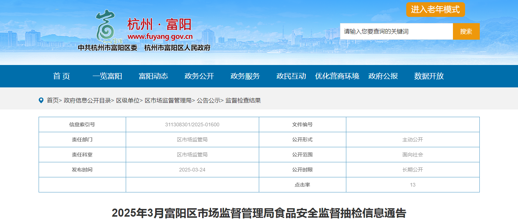518x224 pixels.
Task: Click the location pin icon in breadcrumb
Action: click(x=41, y=100)
